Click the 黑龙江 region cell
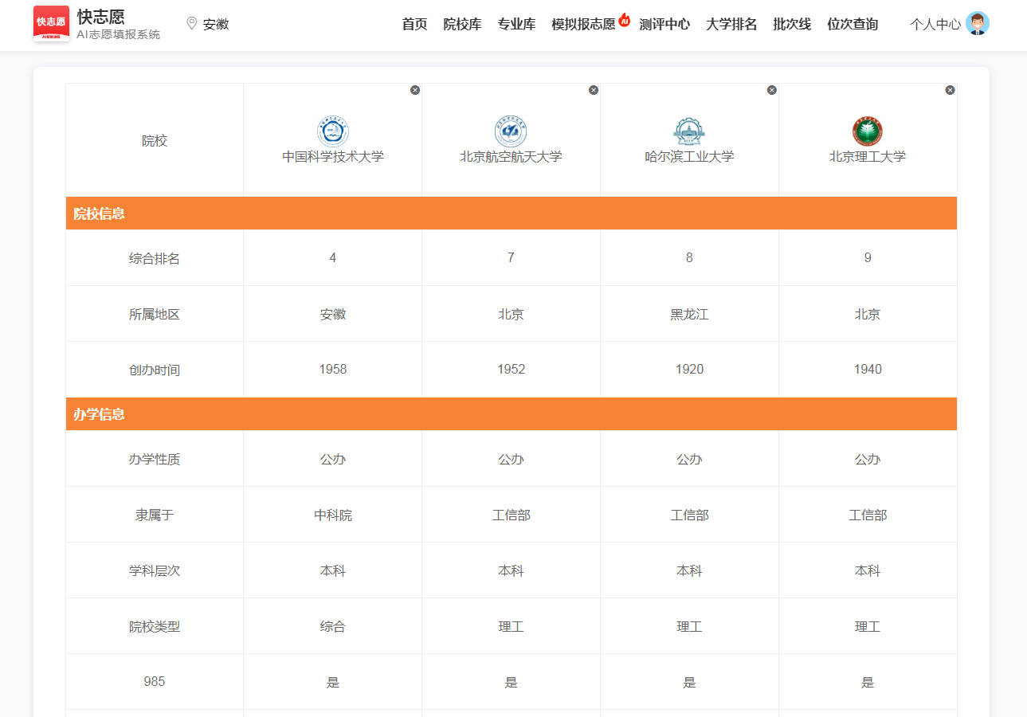 (689, 314)
